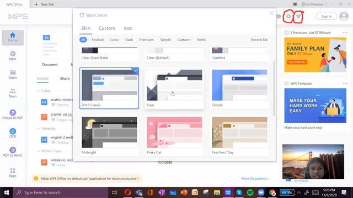Open the WPS Template promo banner
Viewport: 353px width, 198px height.
point(315,106)
